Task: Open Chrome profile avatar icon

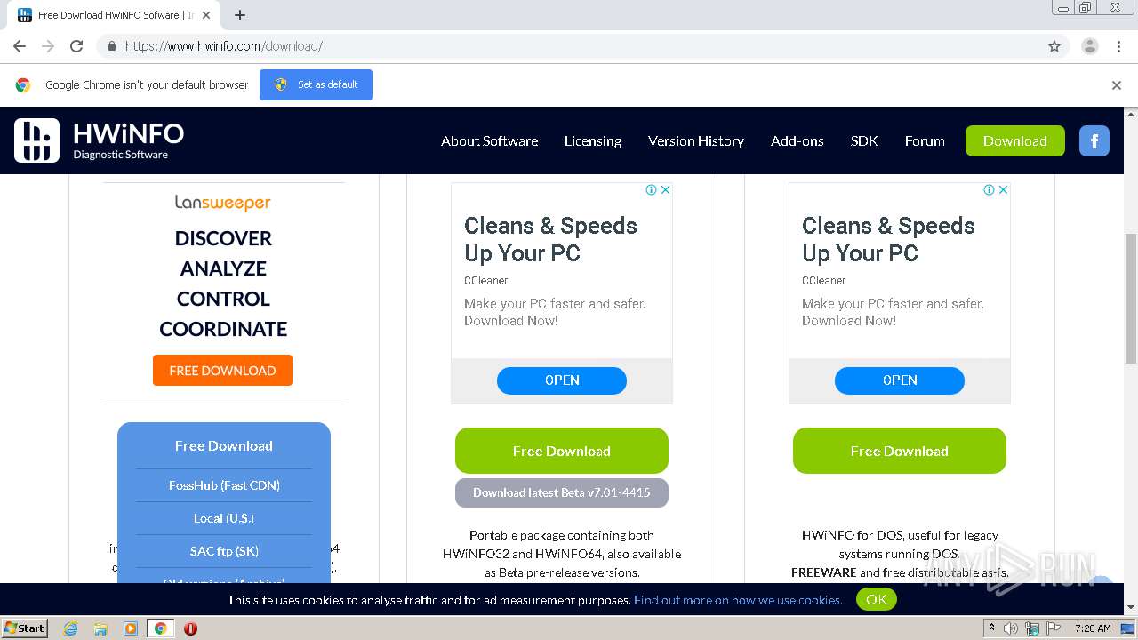Action: [x=1089, y=46]
